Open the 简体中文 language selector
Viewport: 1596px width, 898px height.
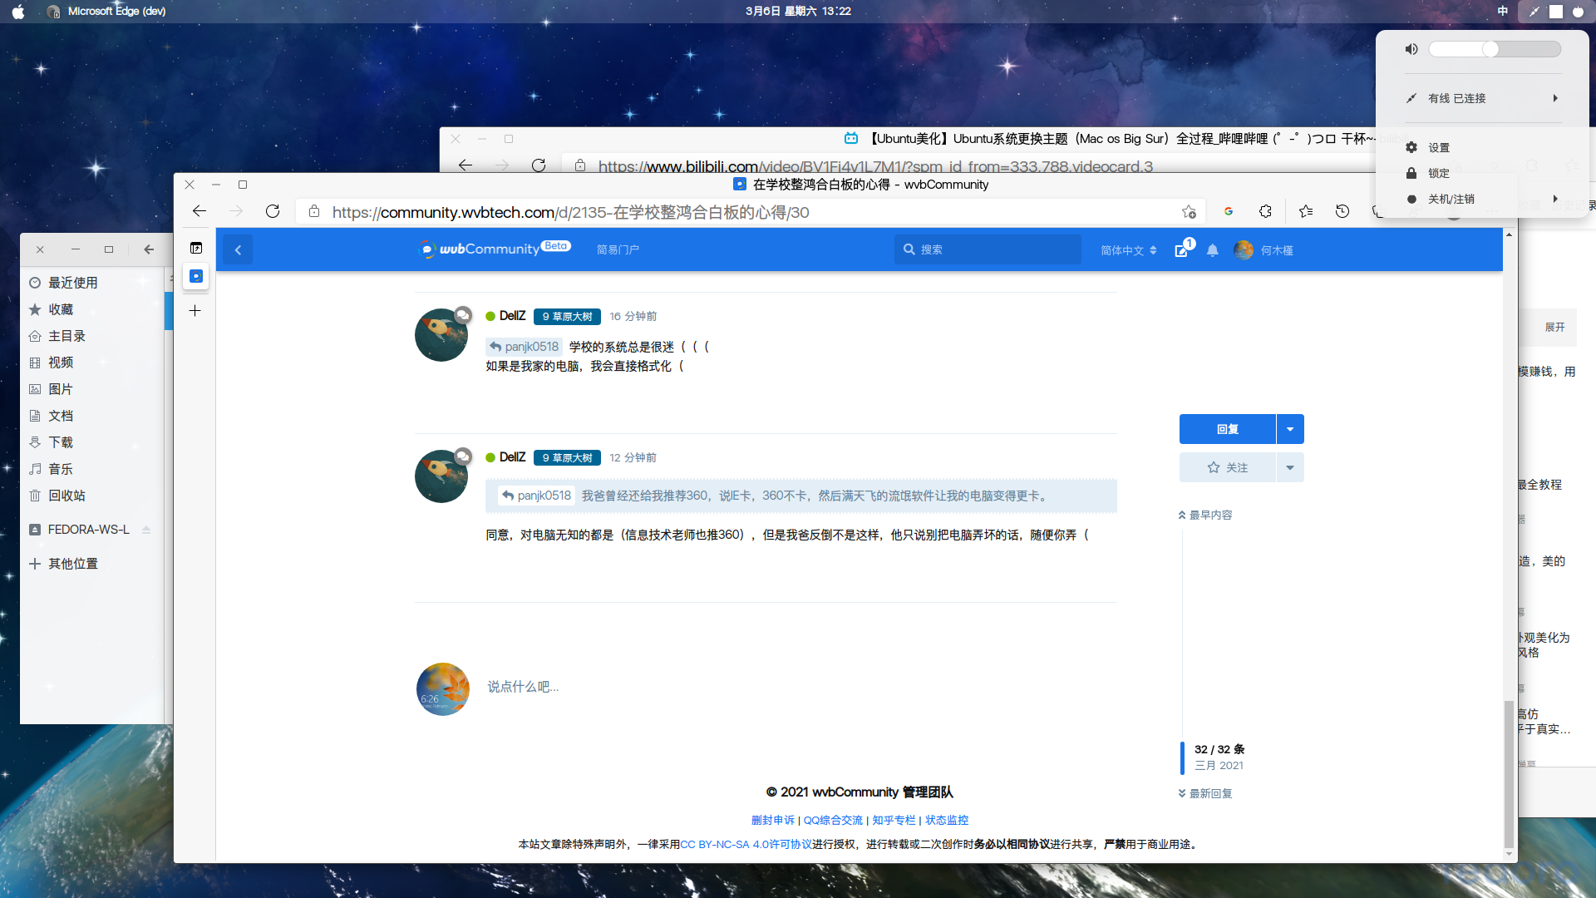click(x=1128, y=250)
